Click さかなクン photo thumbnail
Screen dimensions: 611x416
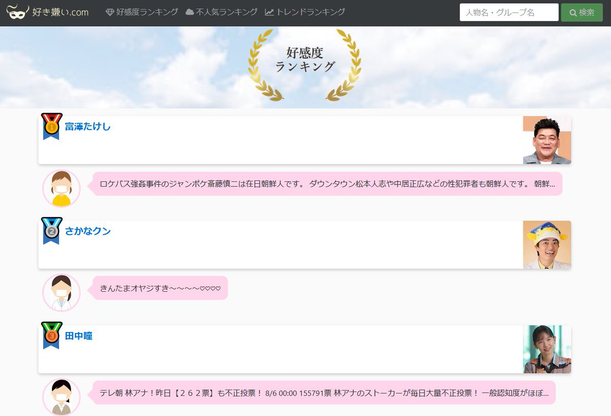pos(547,244)
